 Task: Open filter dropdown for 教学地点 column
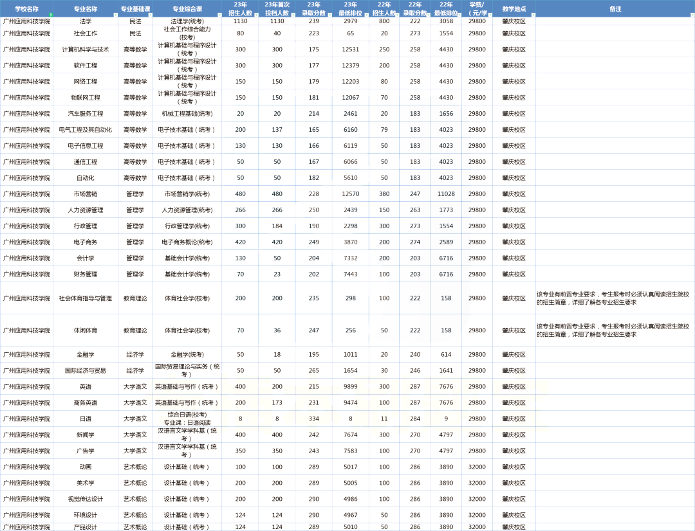coord(533,15)
